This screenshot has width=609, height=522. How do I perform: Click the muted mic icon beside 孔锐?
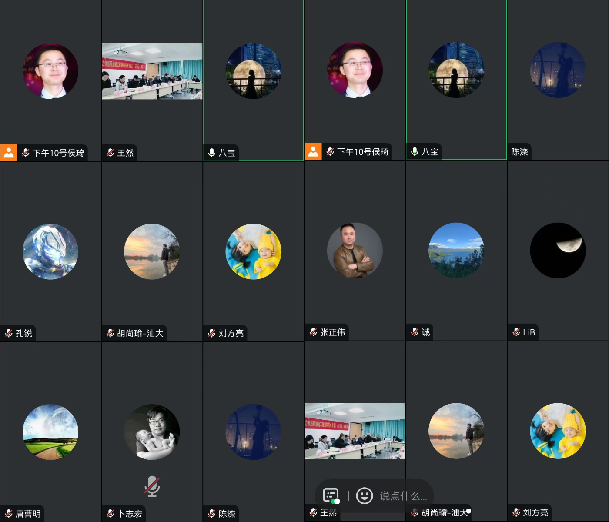coord(9,333)
